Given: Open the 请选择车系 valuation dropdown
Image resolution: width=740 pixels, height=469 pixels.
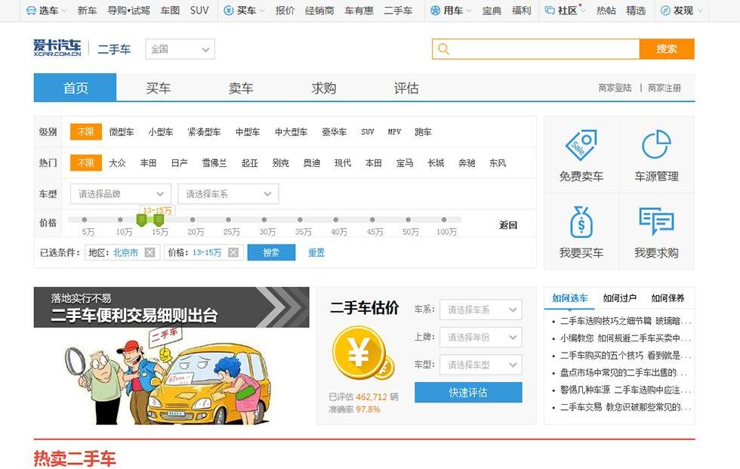Looking at the screenshot, I should click(481, 310).
